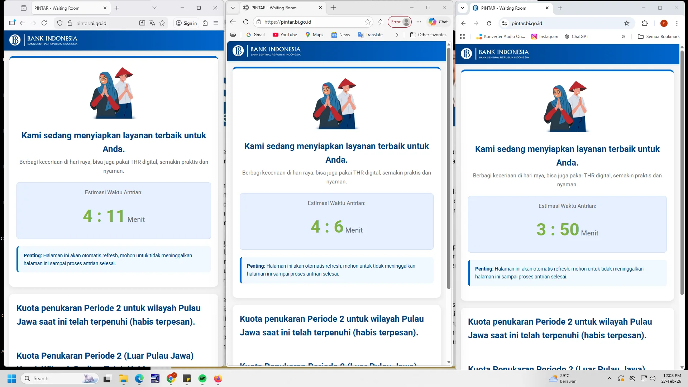This screenshot has width=688, height=387.
Task: Expand Edge favorites bar overflow chevron
Action: point(397,35)
